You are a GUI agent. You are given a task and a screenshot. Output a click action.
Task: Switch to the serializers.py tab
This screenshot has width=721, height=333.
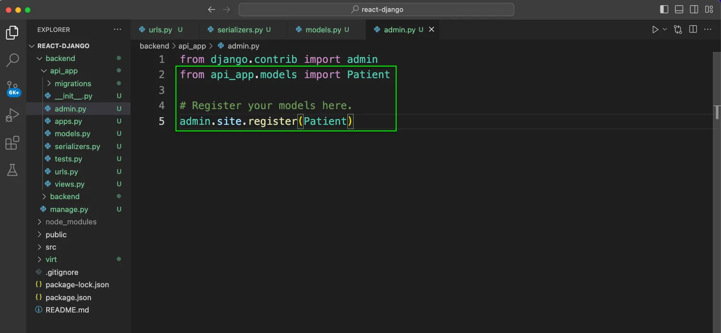click(x=243, y=30)
